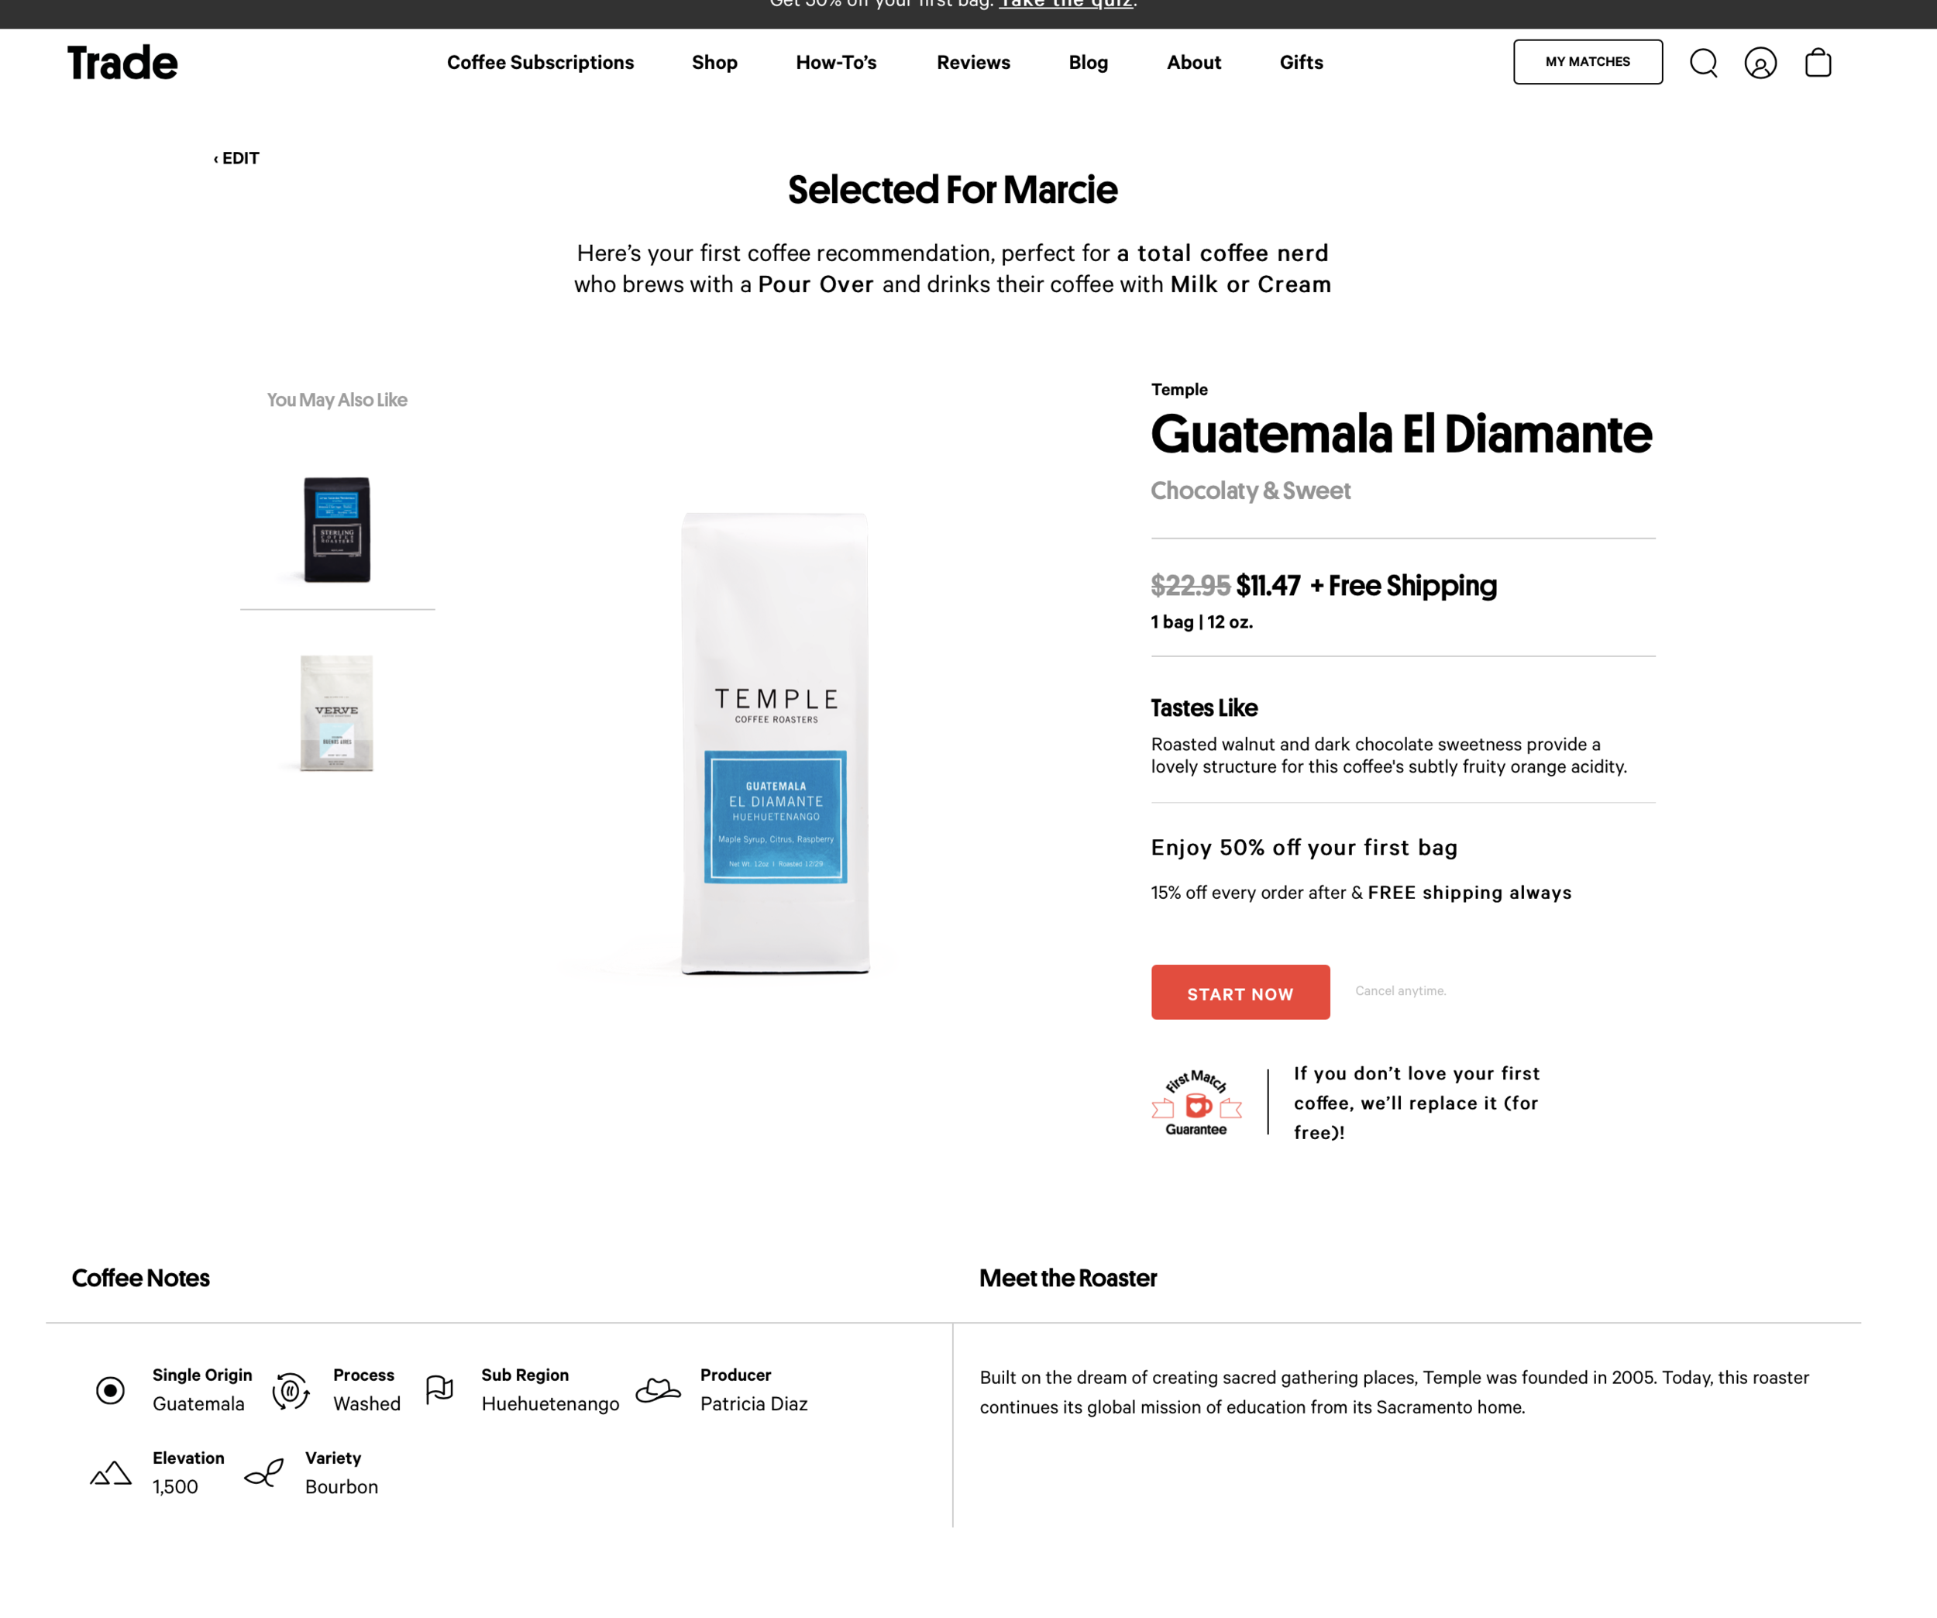Click the shopping bag icon
1937x1618 pixels.
1818,61
